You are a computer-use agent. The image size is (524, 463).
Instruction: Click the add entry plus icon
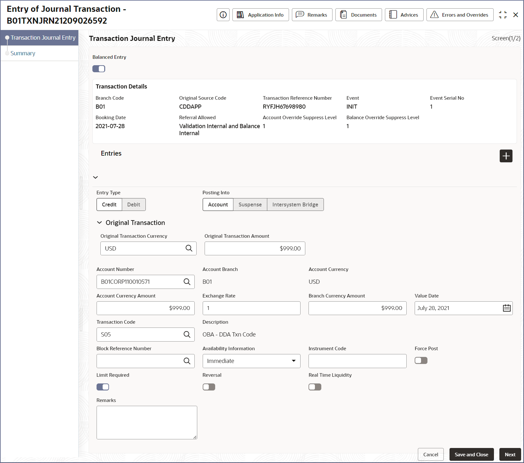coord(506,156)
